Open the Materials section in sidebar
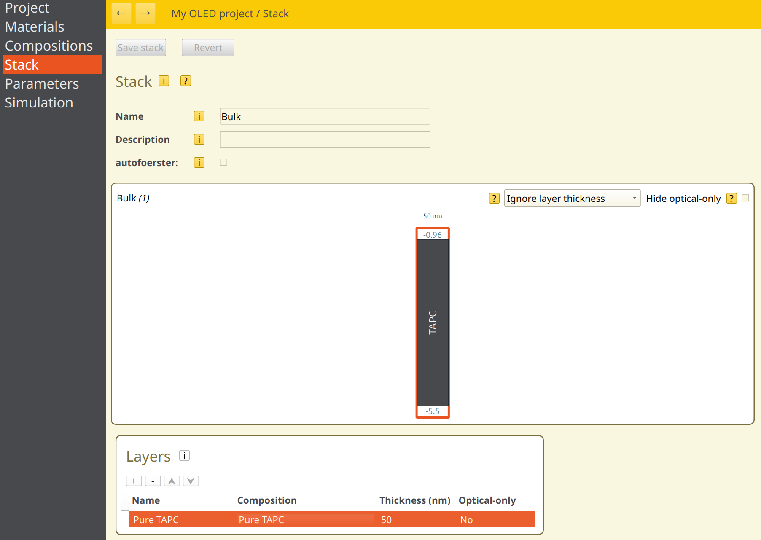 pyautogui.click(x=35, y=27)
